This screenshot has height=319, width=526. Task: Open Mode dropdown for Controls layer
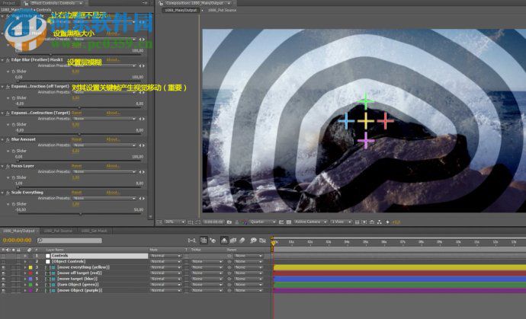pos(165,256)
